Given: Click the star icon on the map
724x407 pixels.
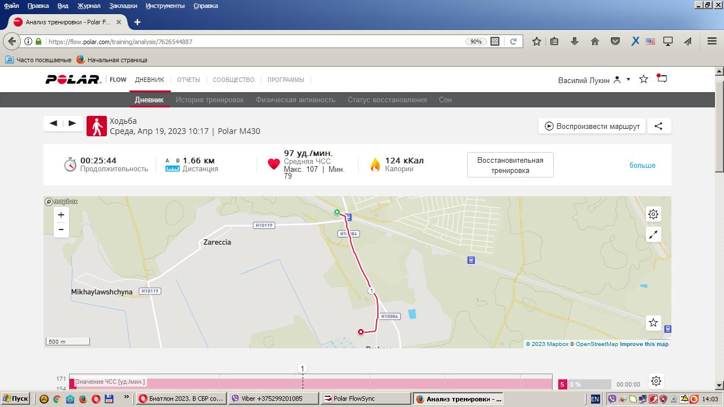Looking at the screenshot, I should click(x=653, y=322).
